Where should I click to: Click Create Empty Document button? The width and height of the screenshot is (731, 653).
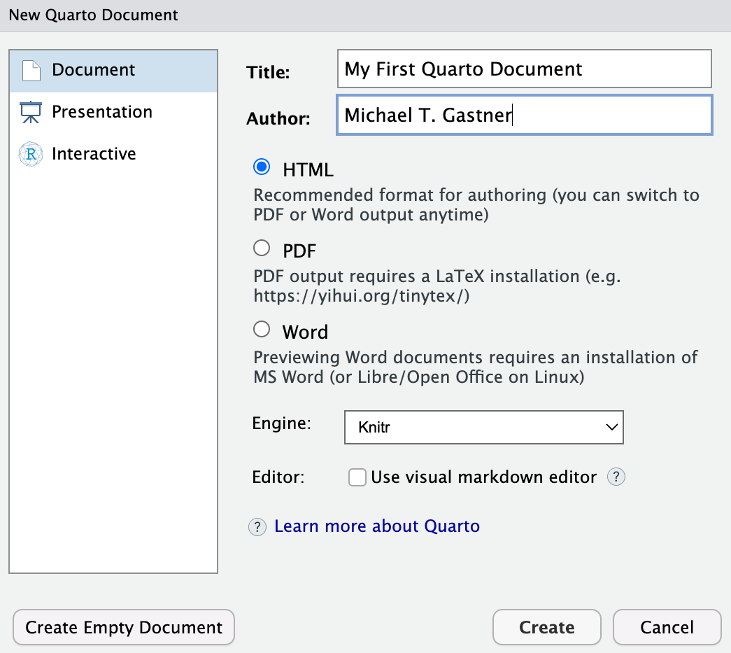coord(124,627)
